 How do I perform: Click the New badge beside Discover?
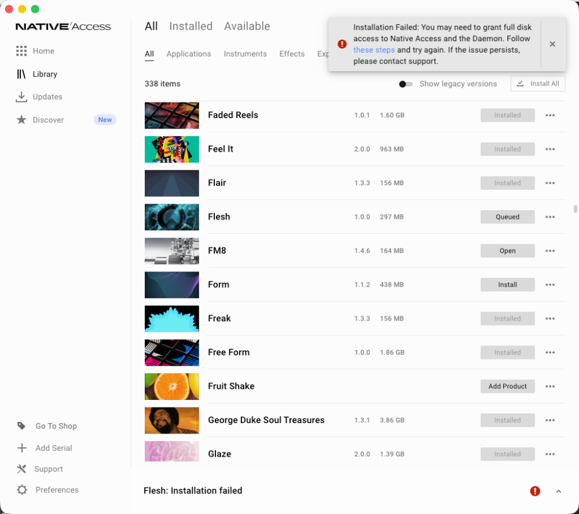pos(105,120)
